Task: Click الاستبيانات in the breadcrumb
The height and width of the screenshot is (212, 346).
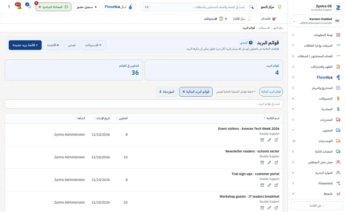Action: 264,28
